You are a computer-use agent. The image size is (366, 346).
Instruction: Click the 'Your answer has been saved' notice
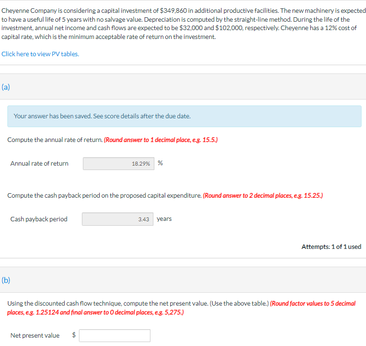click(x=184, y=116)
